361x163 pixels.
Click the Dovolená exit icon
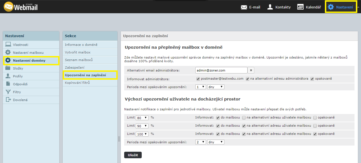[x=8, y=100]
